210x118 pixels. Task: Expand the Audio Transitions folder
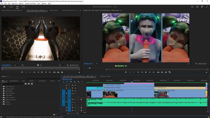click(x=2, y=93)
